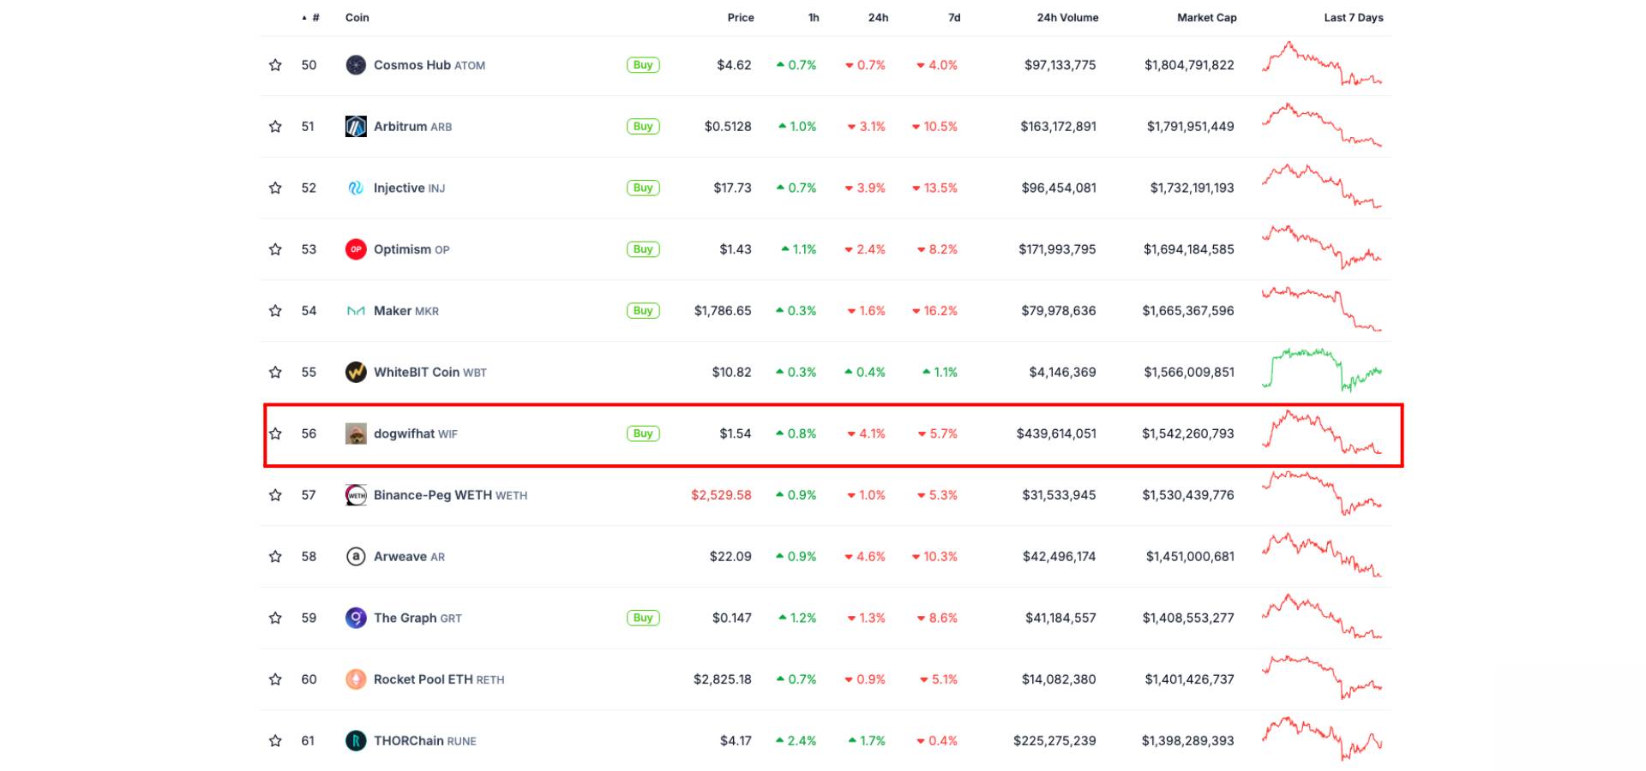This screenshot has width=1646, height=771.
Task: Sort table by Coin column header
Action: 357,17
